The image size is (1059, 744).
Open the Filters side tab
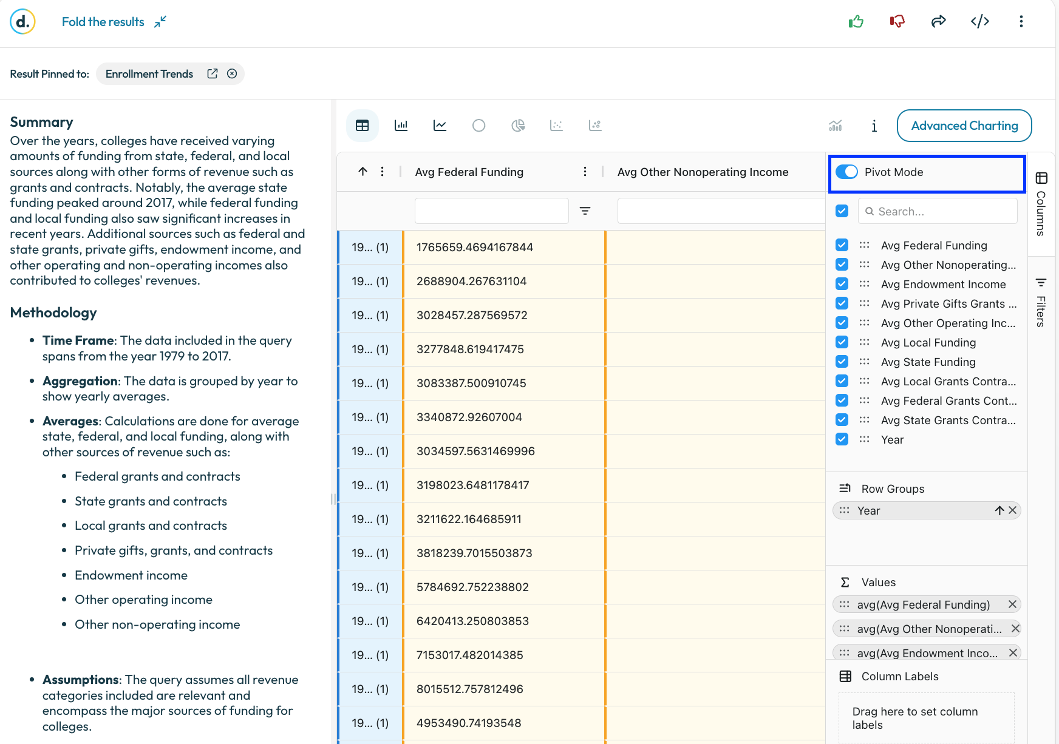click(1041, 302)
